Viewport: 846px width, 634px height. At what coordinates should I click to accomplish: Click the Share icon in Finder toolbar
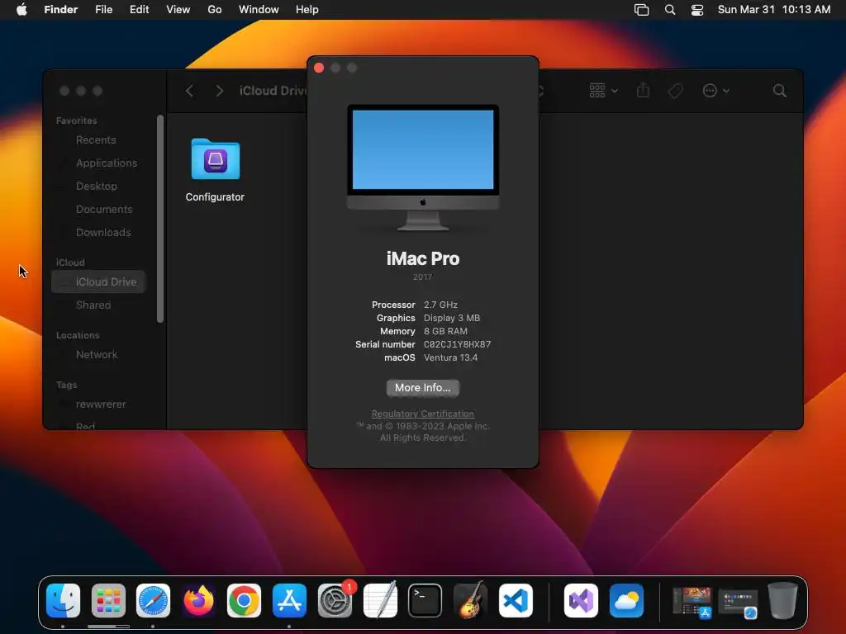pyautogui.click(x=643, y=91)
